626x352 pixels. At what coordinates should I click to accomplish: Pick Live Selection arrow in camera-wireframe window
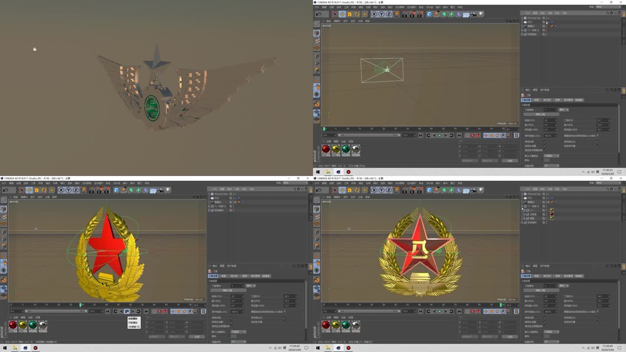pos(335,14)
